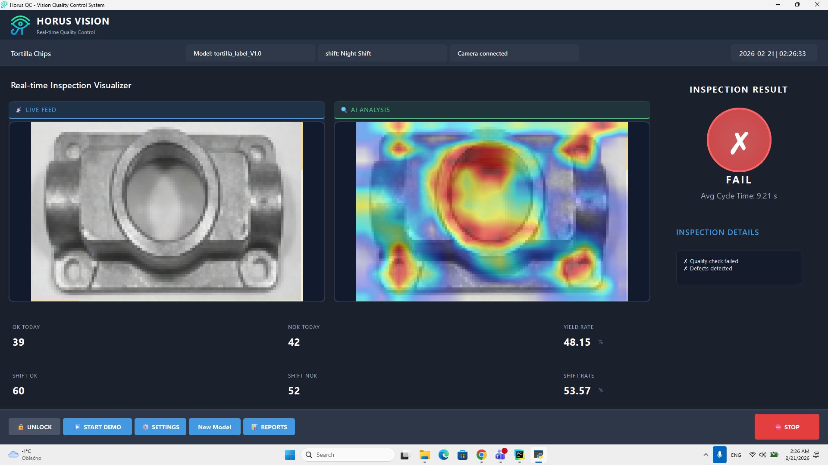Click the live feed camera image
Image resolution: width=828 pixels, height=465 pixels.
(166, 212)
